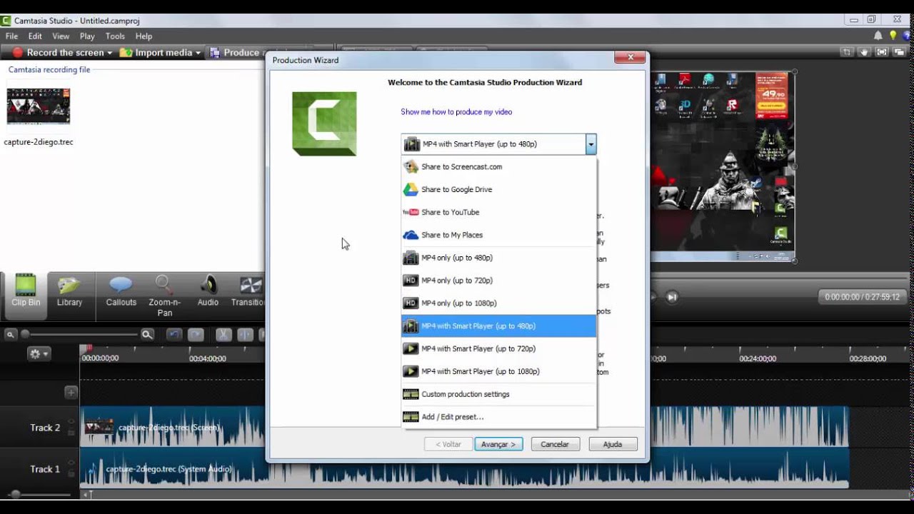Viewport: 914px width, 514px height.
Task: Select Add / Edit preset option
Action: pos(498,417)
